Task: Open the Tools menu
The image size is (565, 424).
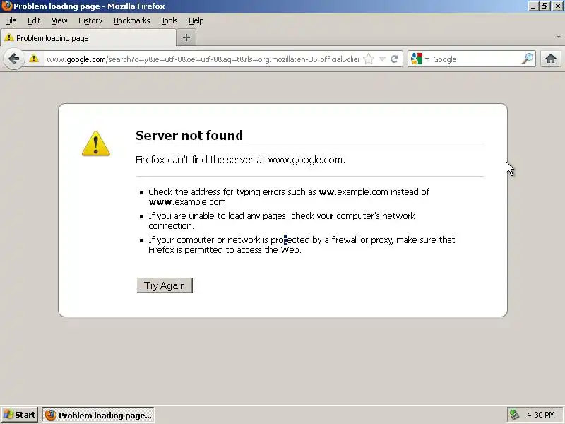Action: coord(169,21)
